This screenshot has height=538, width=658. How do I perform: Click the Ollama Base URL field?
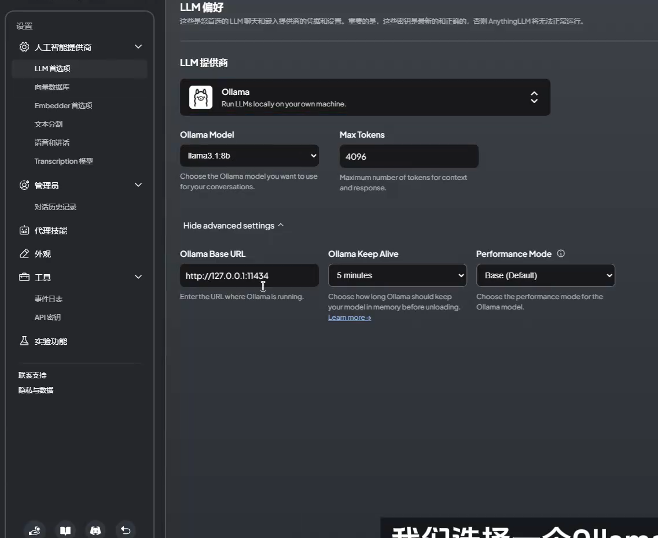point(249,275)
